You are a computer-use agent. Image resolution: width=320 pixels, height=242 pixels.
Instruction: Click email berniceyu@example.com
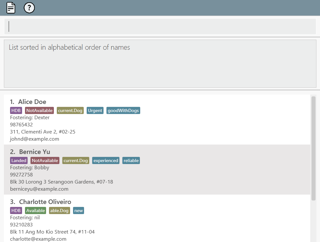39,189
